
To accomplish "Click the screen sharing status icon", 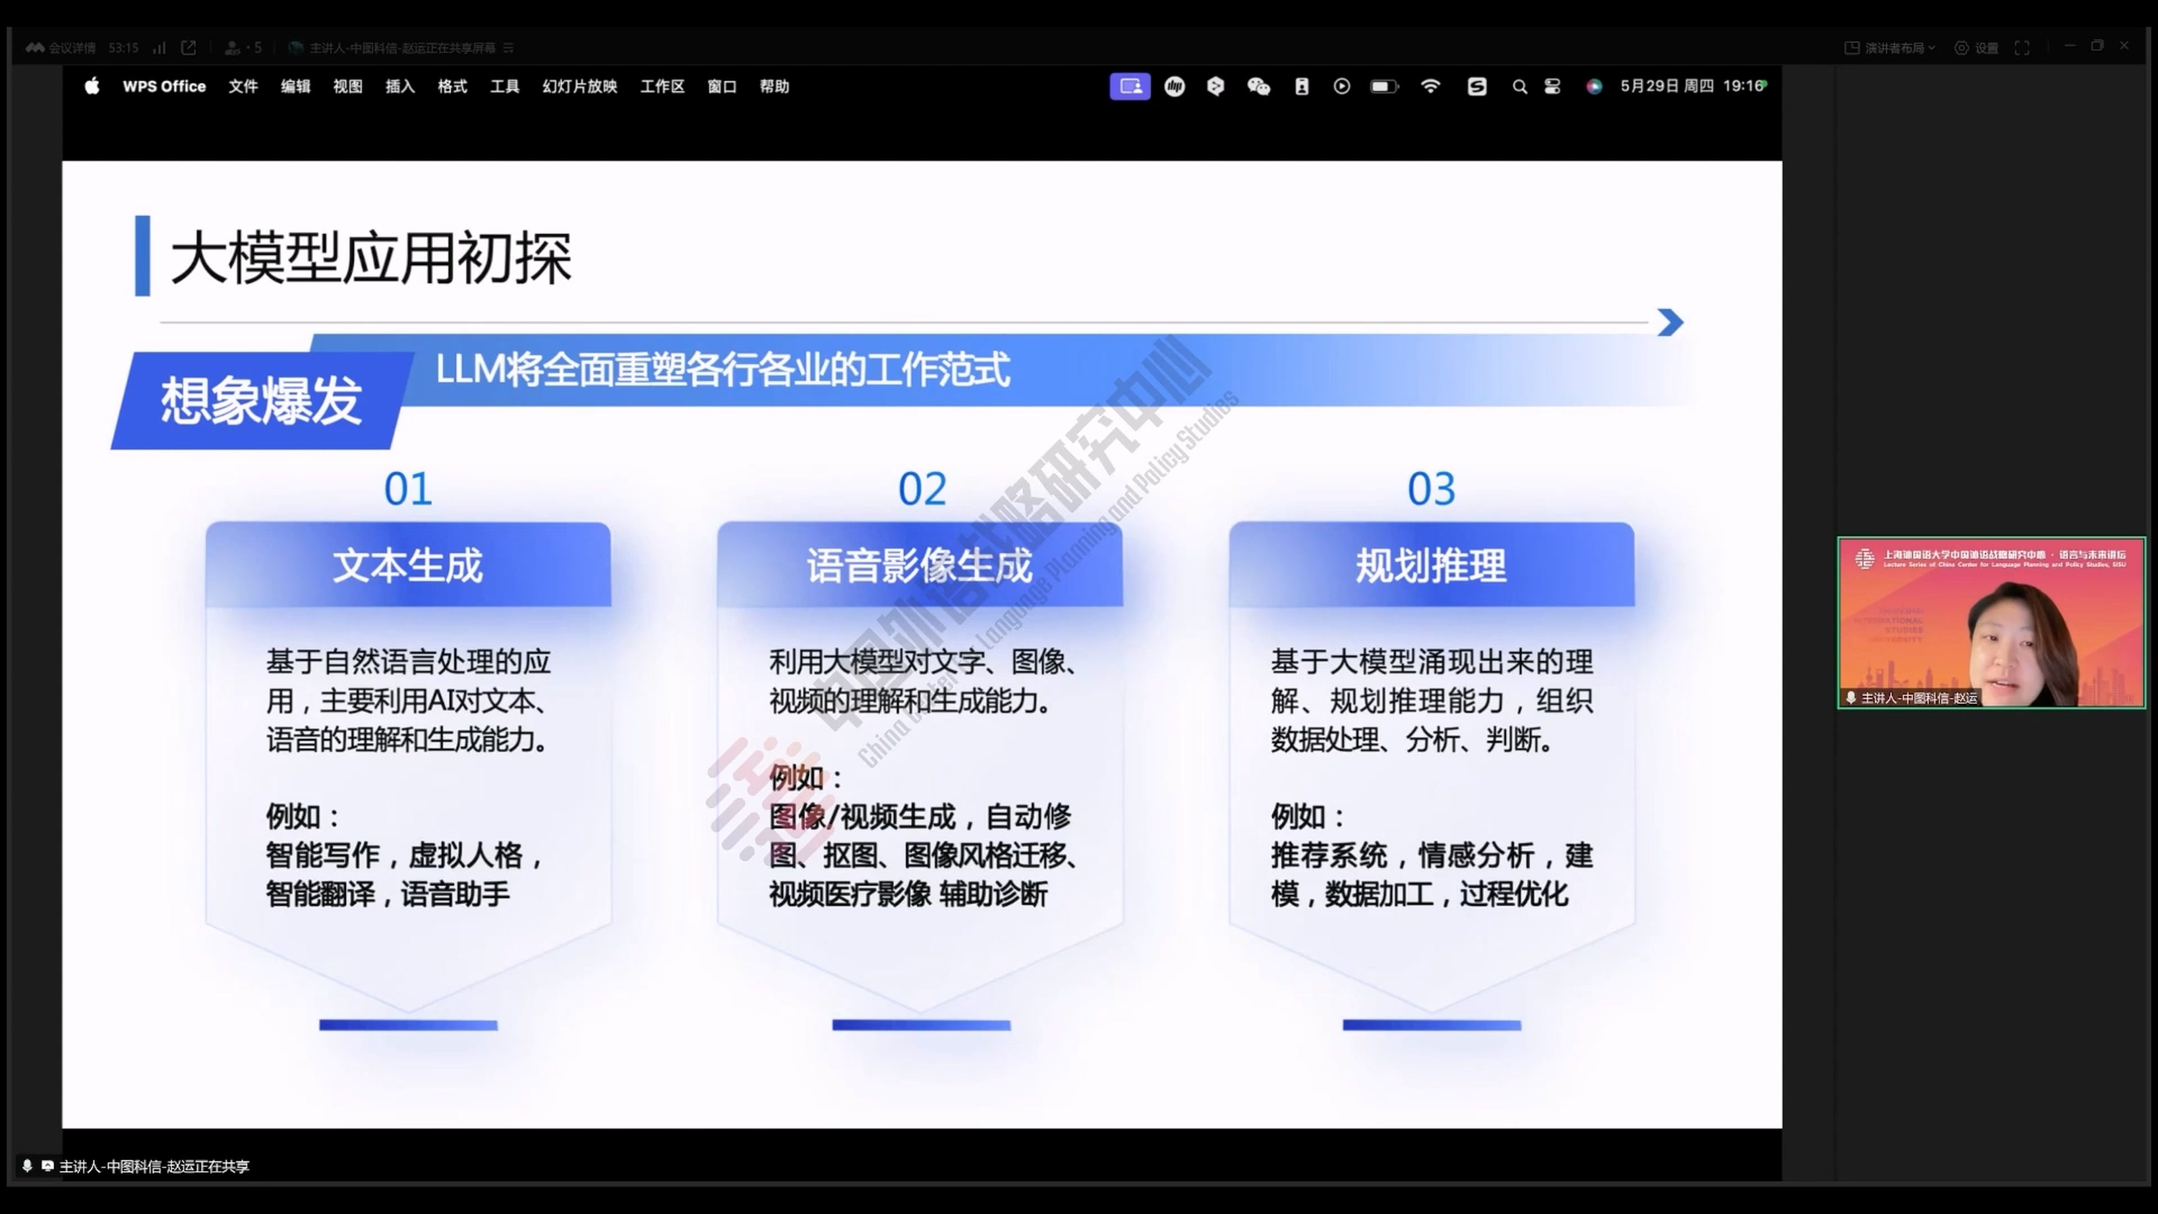I will click(1129, 86).
